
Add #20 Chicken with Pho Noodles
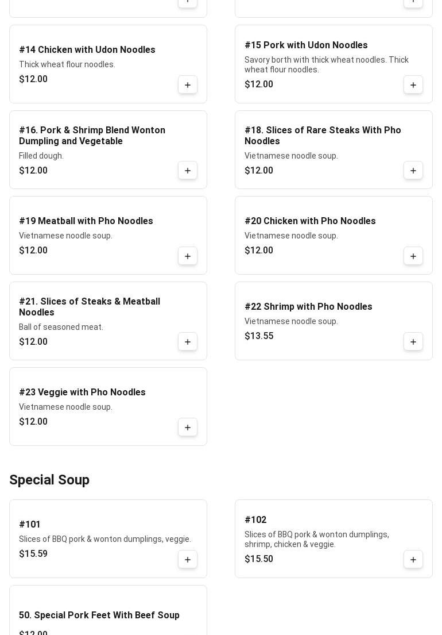413,256
